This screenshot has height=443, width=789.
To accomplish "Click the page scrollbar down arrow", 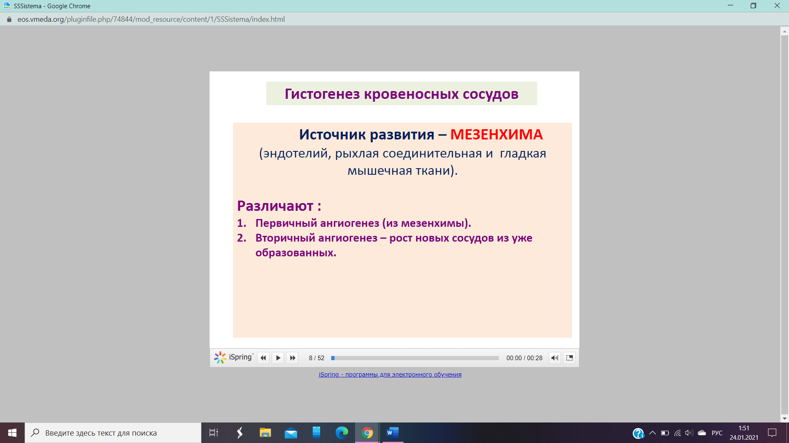I will point(784,419).
